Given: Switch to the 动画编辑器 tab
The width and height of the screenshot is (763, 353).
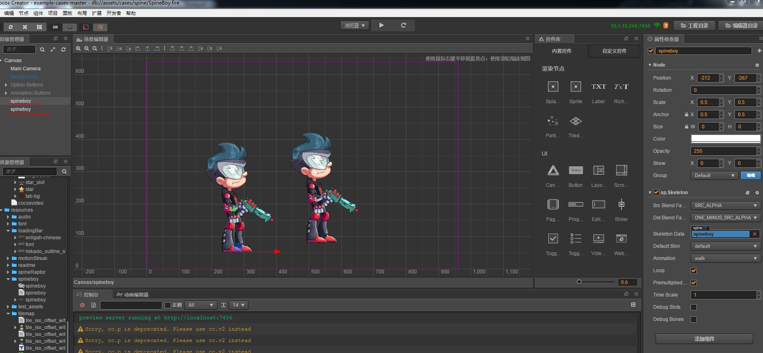Looking at the screenshot, I should (133, 295).
